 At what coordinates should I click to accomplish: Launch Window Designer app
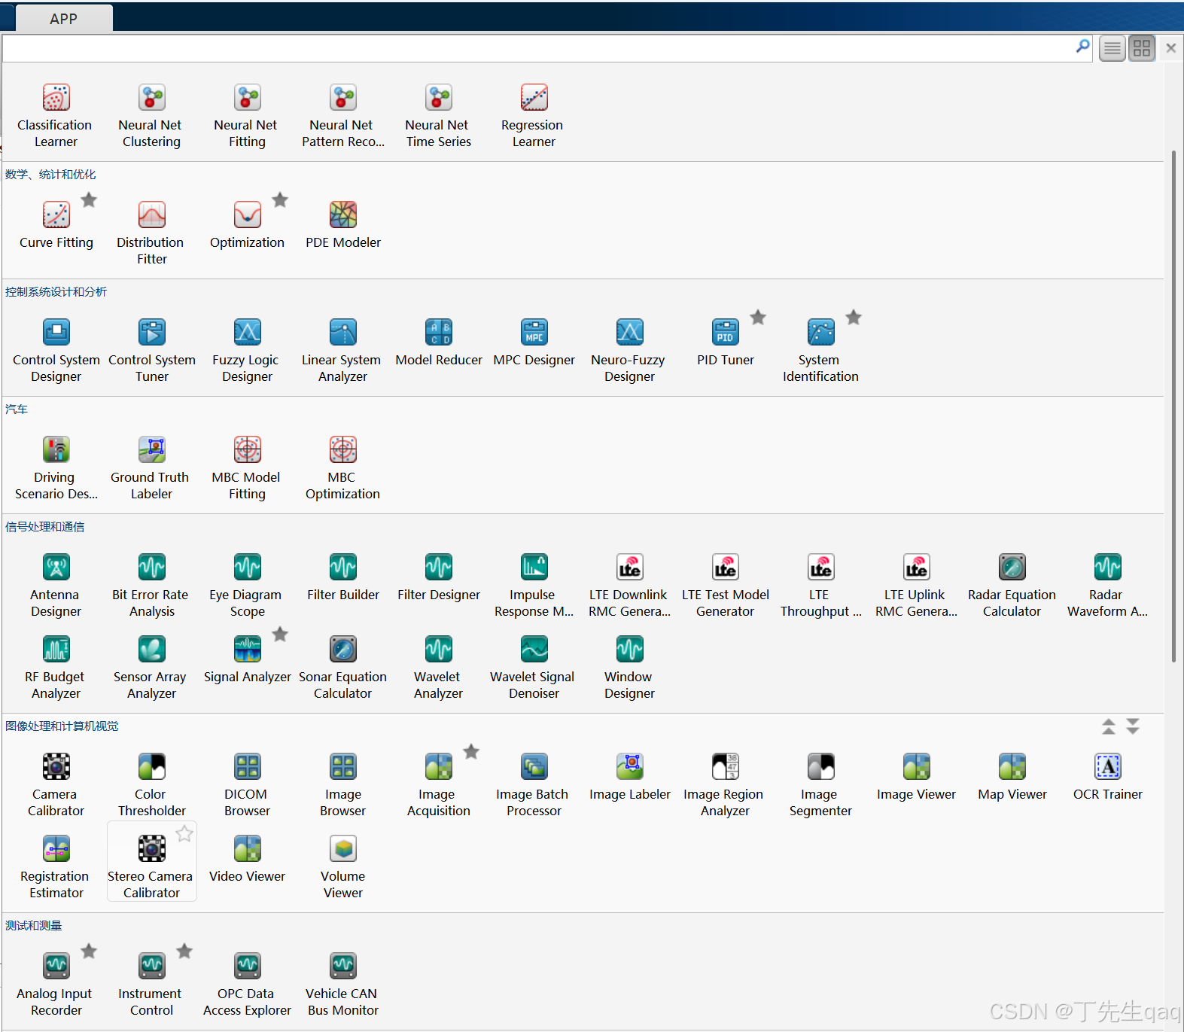coord(629,668)
